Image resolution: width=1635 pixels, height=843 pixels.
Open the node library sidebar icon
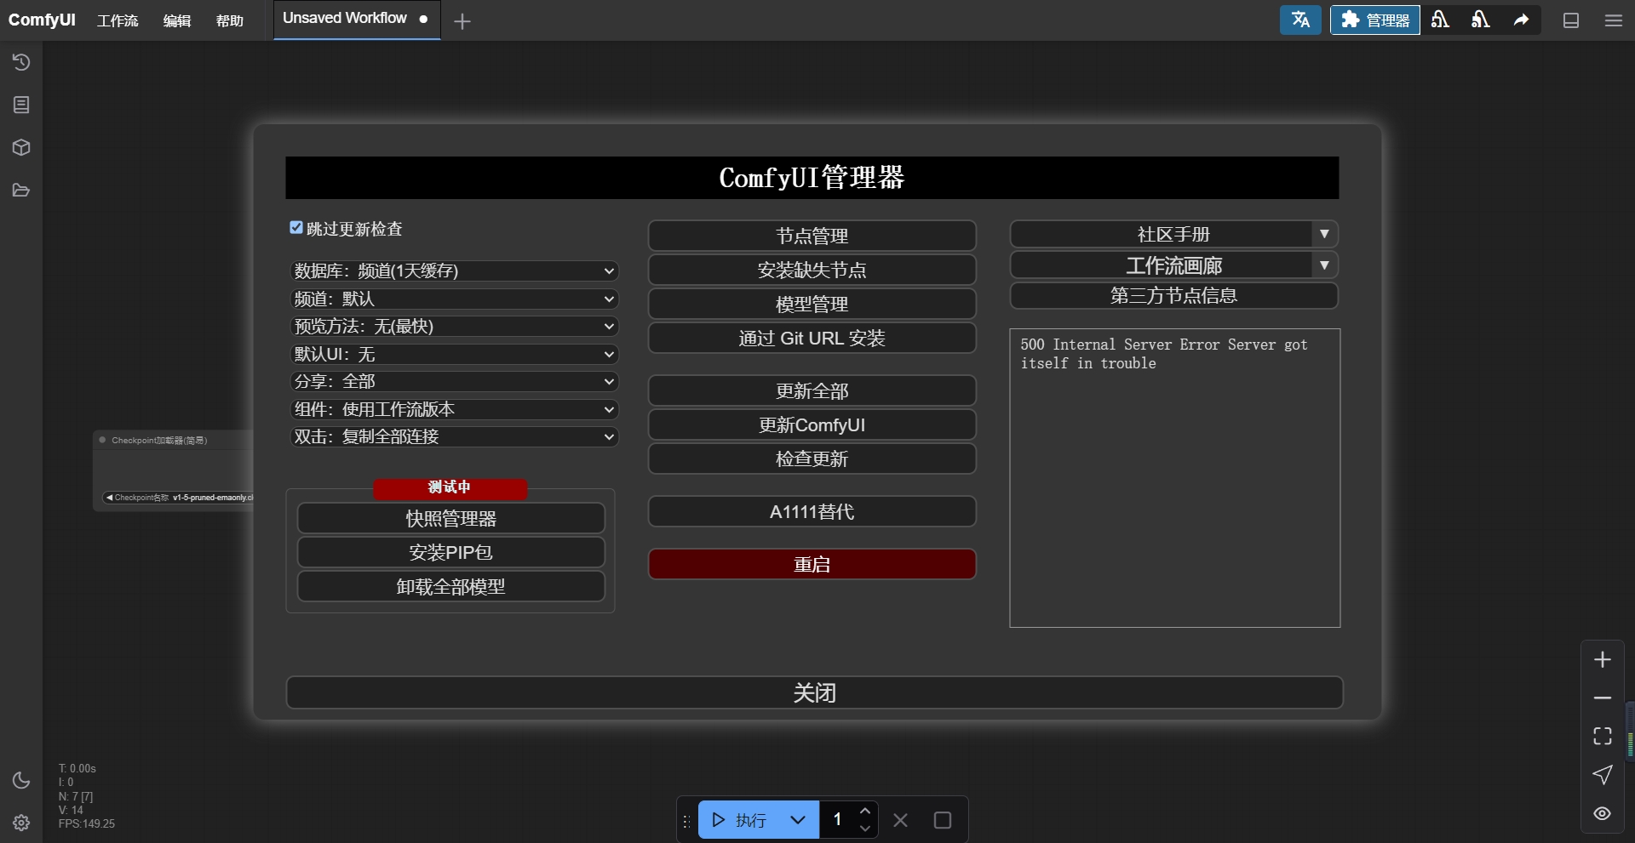21,105
